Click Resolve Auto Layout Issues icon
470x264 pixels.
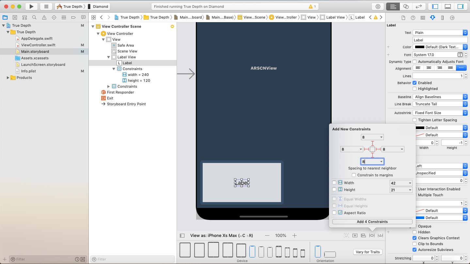[x=380, y=235]
